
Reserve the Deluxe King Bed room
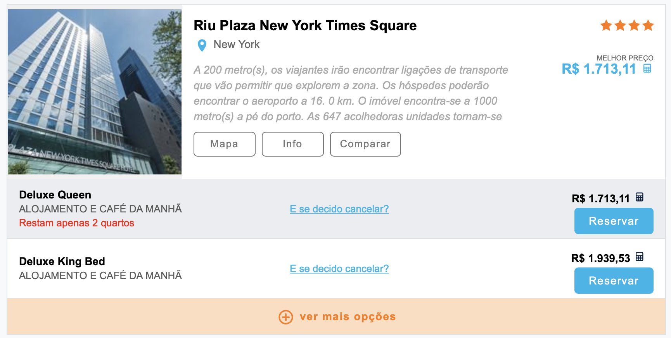[614, 281]
